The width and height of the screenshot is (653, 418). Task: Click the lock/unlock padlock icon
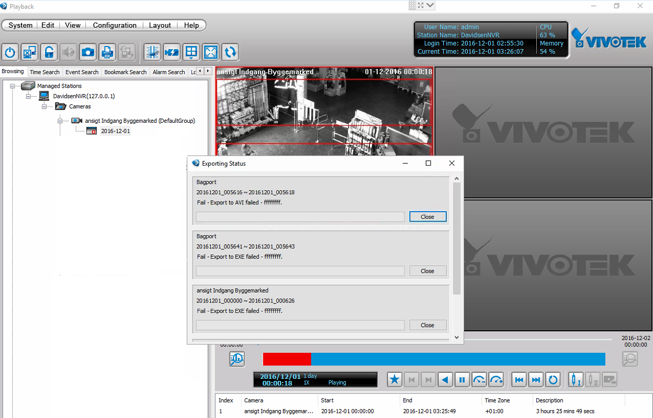coord(49,52)
